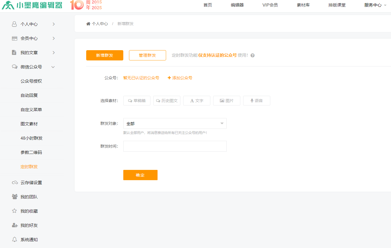Expand the 会员中心 chevron
This screenshot has width=391, height=248.
53,38
